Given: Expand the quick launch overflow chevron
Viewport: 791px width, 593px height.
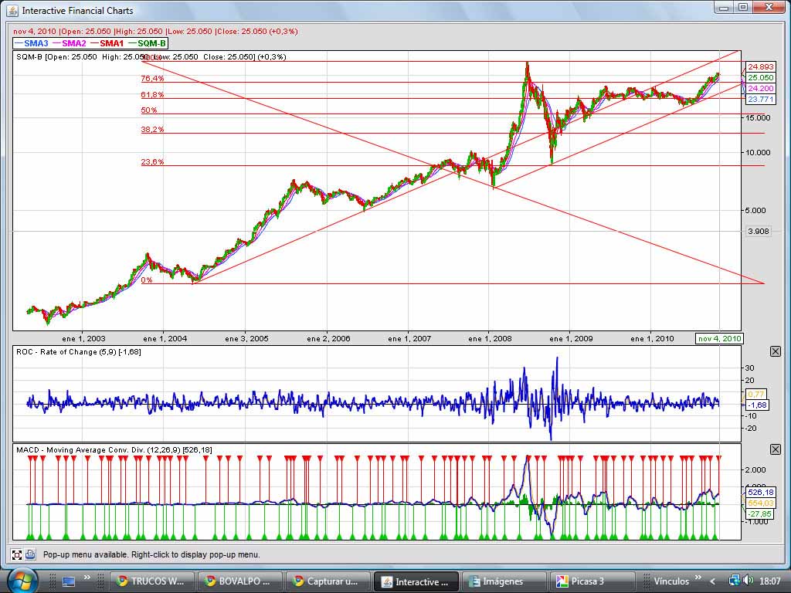Looking at the screenshot, I should tap(87, 578).
